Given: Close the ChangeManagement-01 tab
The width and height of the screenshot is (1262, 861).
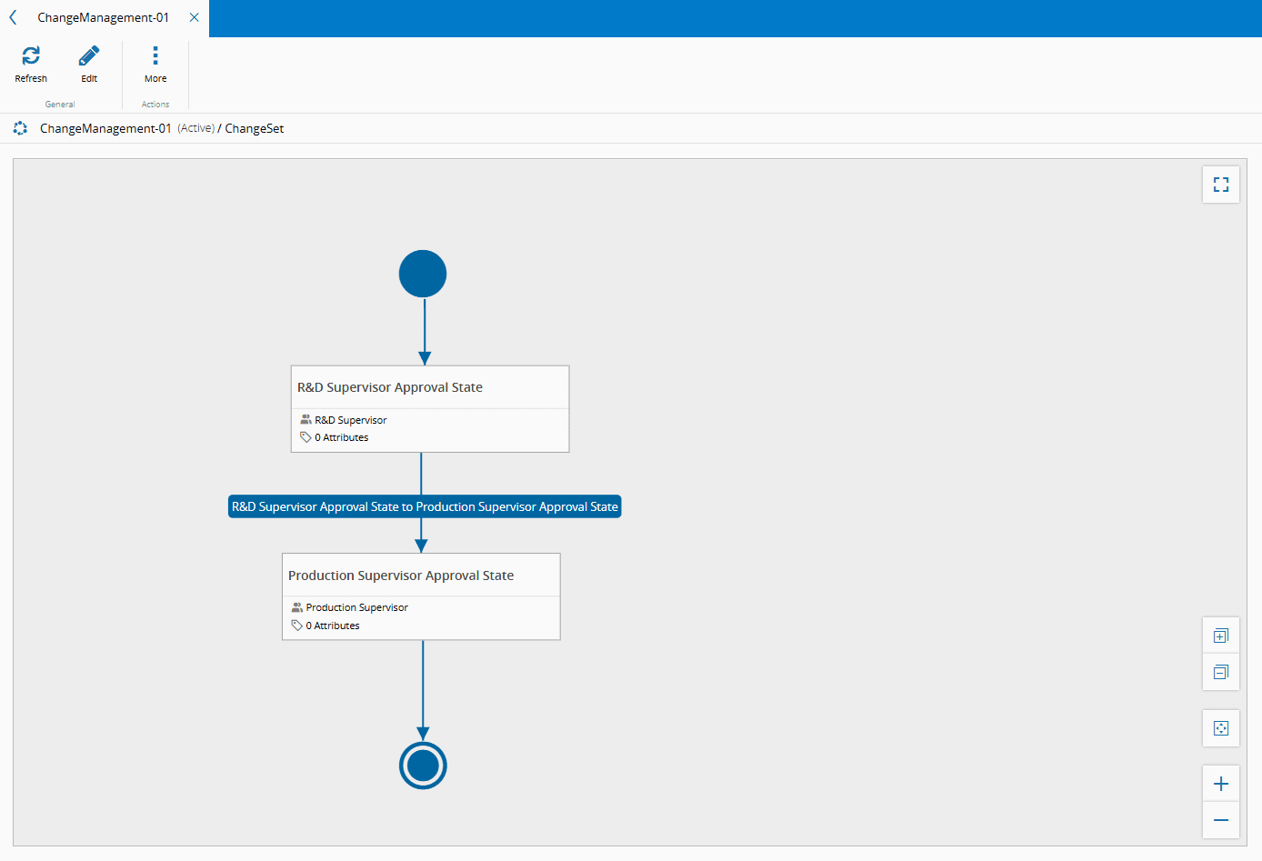Looking at the screenshot, I should pyautogui.click(x=194, y=17).
